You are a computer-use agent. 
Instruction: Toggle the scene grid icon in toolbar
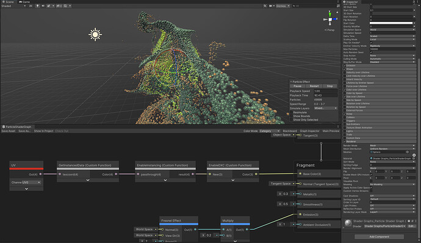click(65, 6)
